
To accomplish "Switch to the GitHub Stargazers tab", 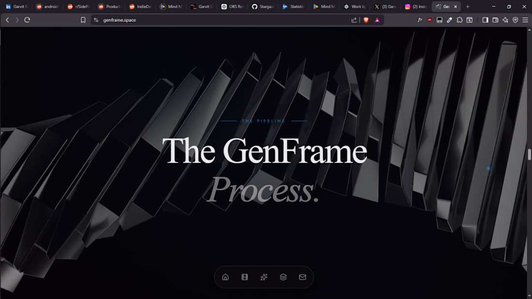I will coord(263,6).
